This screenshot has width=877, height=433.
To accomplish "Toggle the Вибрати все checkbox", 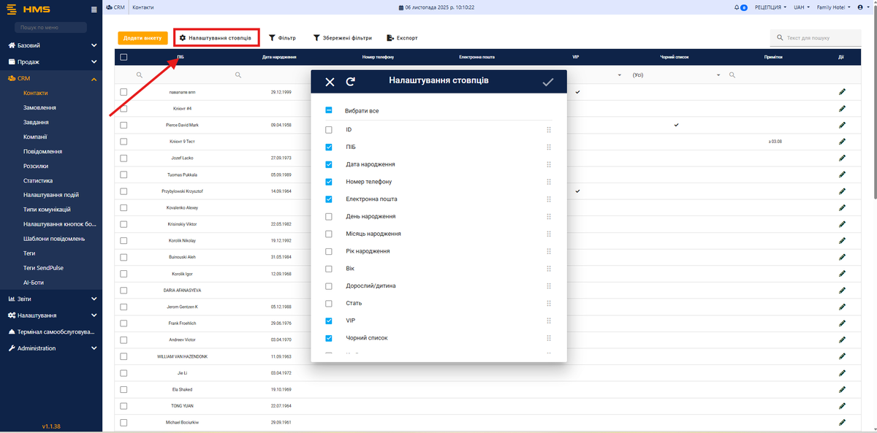I will pyautogui.click(x=329, y=111).
